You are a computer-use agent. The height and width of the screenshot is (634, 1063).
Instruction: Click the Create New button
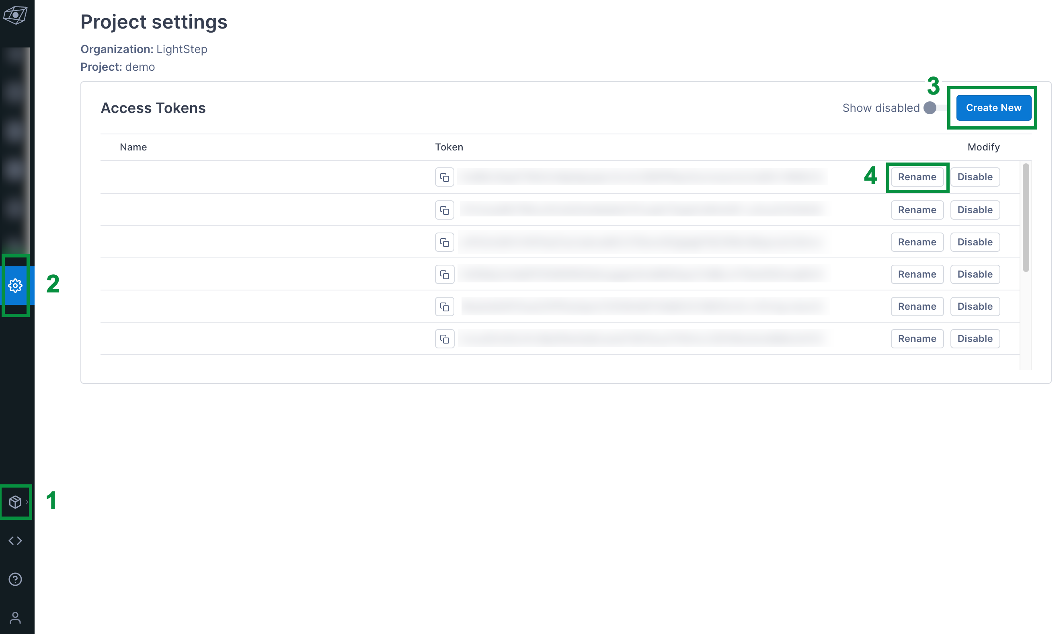click(x=993, y=108)
